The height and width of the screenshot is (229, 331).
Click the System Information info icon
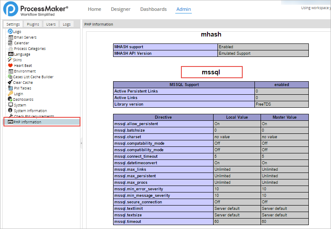pyautogui.click(x=10, y=111)
